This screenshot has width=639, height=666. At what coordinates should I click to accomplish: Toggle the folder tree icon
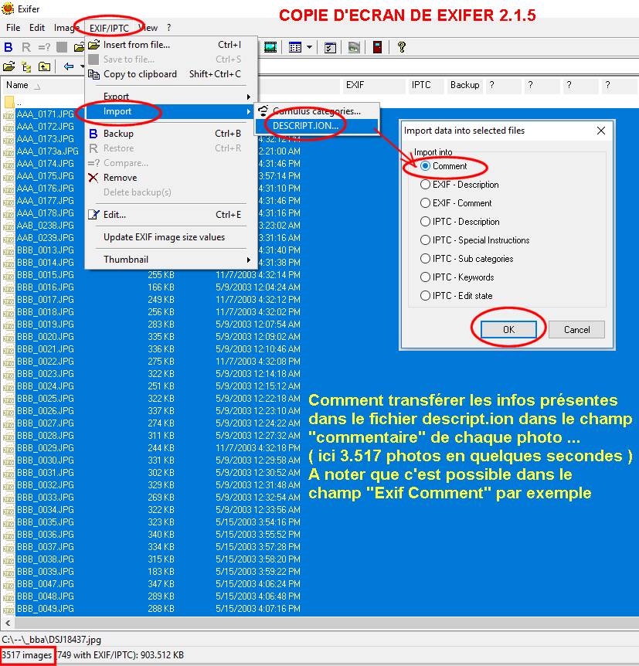pyautogui.click(x=26, y=66)
